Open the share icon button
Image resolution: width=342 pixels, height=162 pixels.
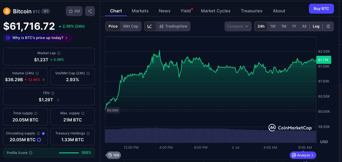pos(90,11)
